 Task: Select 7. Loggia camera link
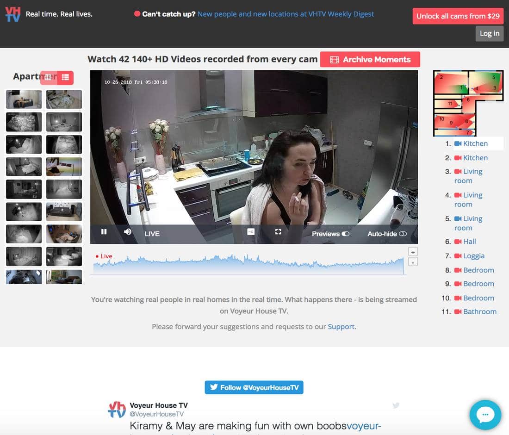click(474, 256)
